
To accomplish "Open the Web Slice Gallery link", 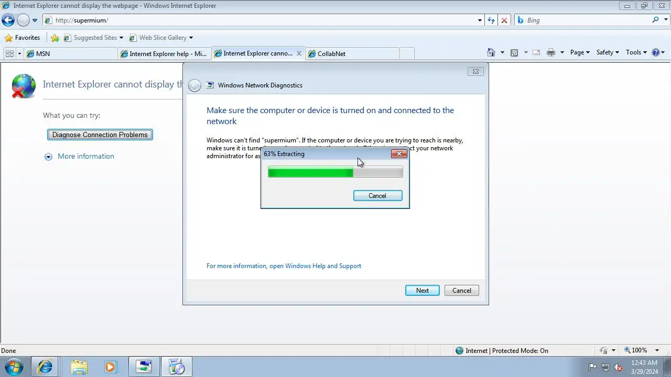I will click(161, 38).
